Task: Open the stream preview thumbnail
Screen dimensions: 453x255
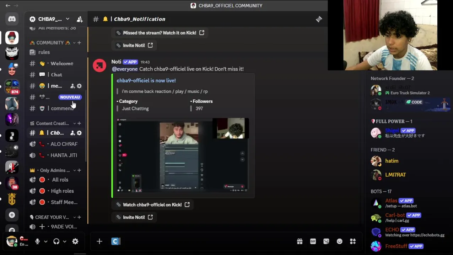Action: (x=183, y=155)
